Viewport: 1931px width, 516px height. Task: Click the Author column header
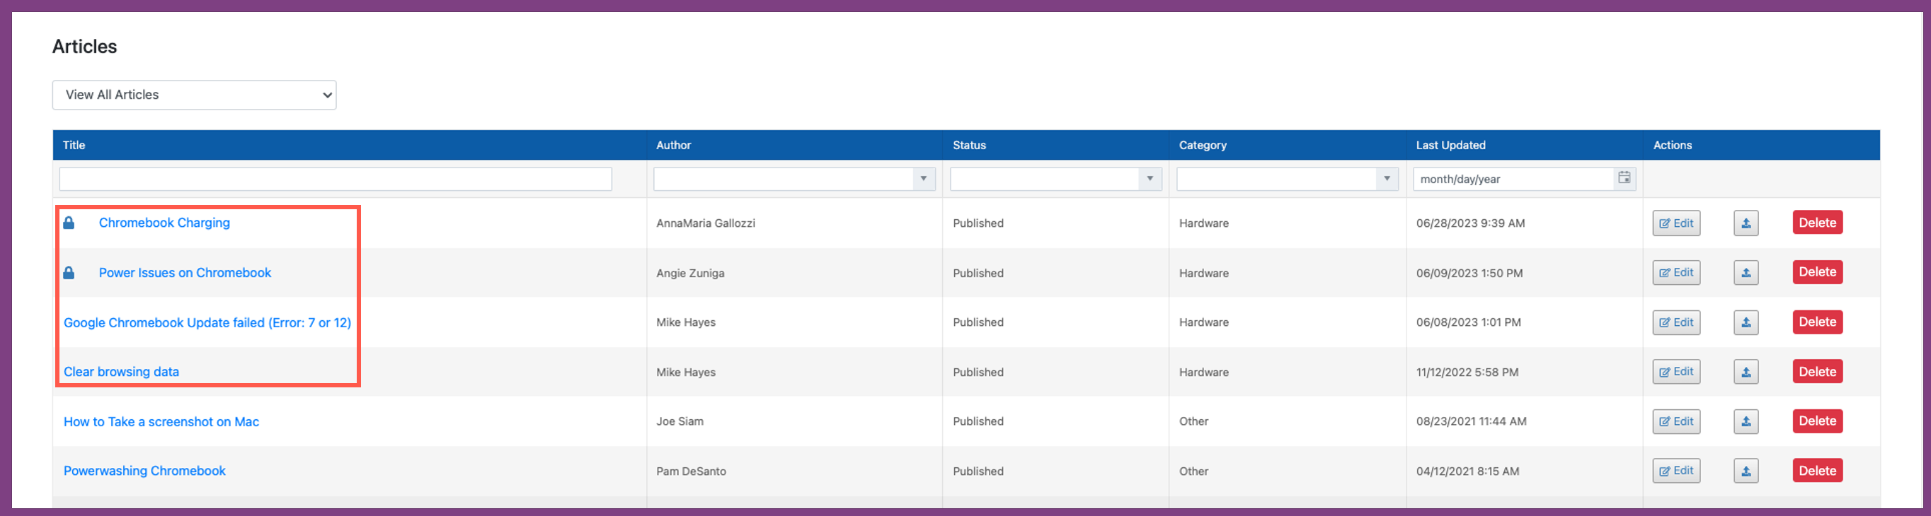tap(674, 146)
